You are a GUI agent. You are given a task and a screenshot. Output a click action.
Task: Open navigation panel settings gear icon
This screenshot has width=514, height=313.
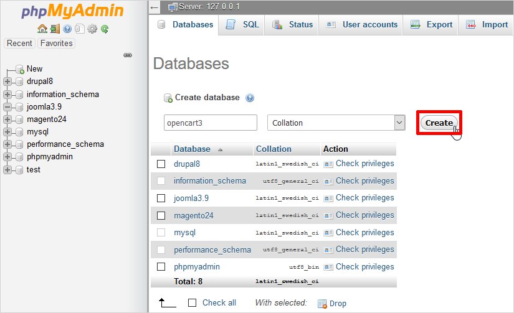[92, 29]
